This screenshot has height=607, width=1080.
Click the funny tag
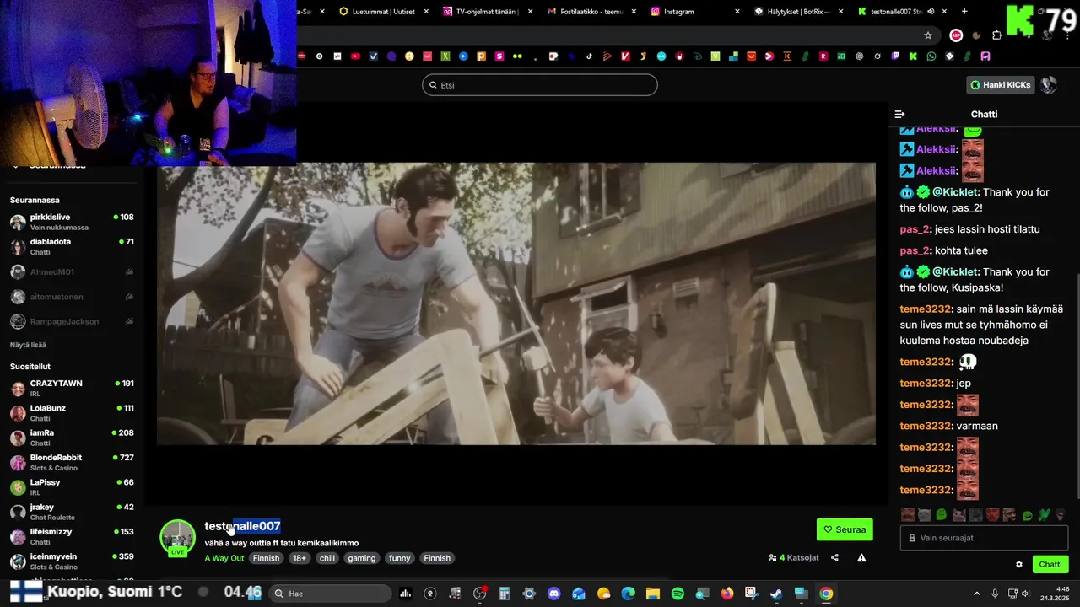[400, 558]
